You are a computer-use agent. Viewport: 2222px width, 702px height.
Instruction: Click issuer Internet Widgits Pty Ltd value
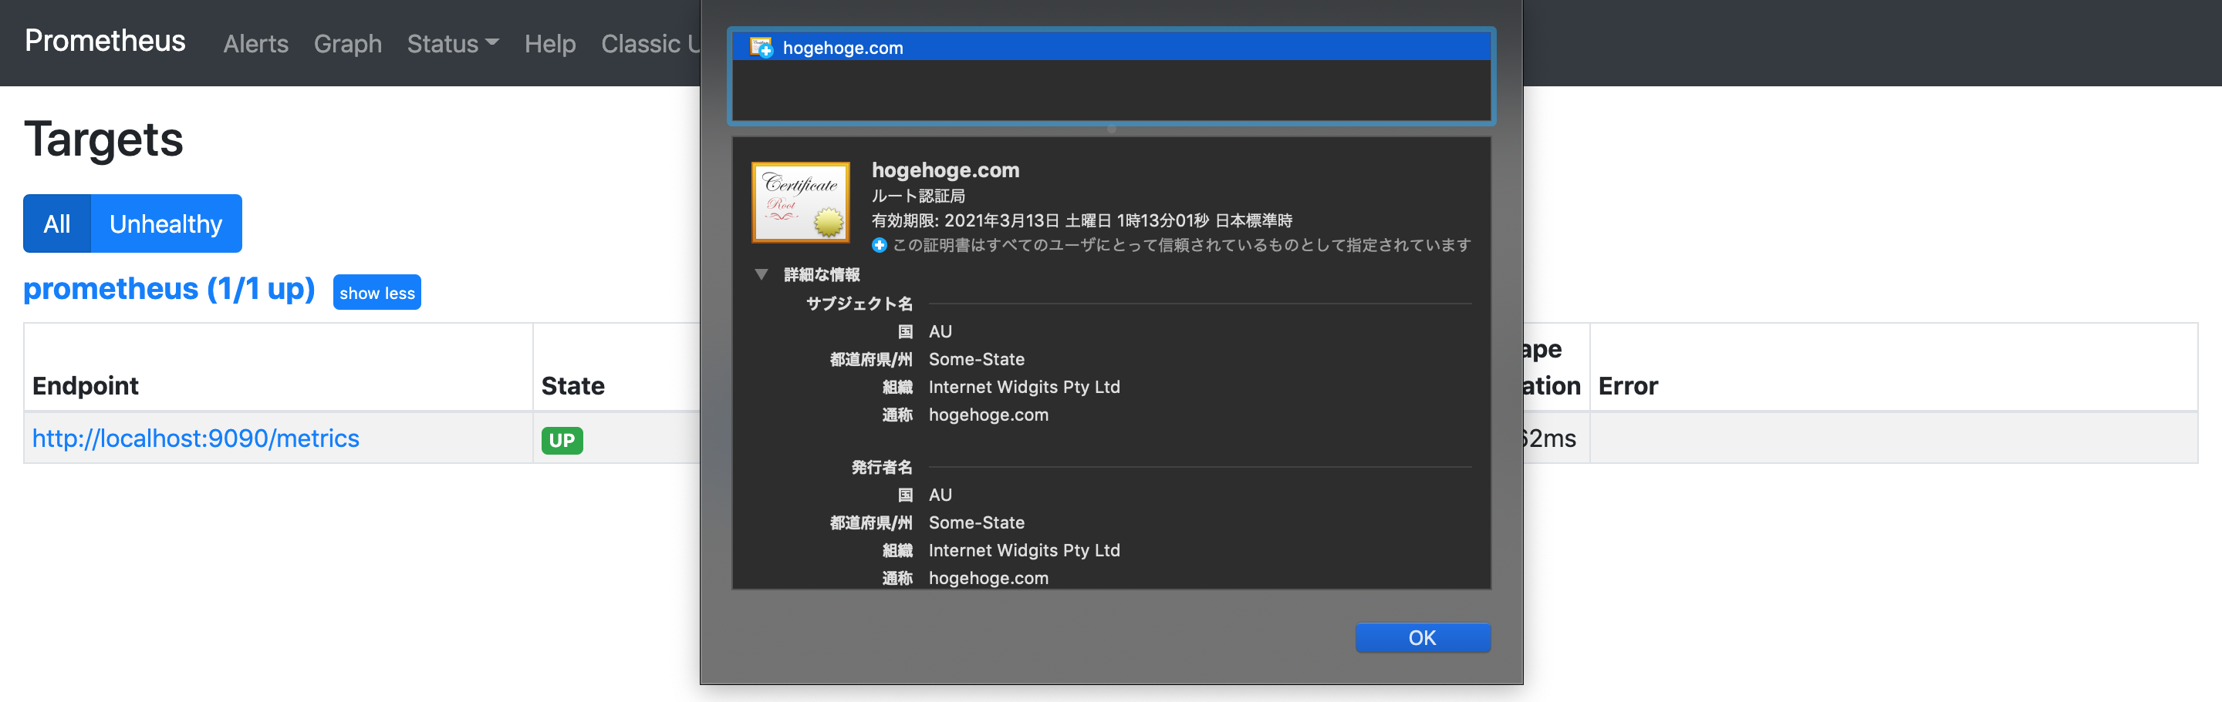pyautogui.click(x=1024, y=550)
